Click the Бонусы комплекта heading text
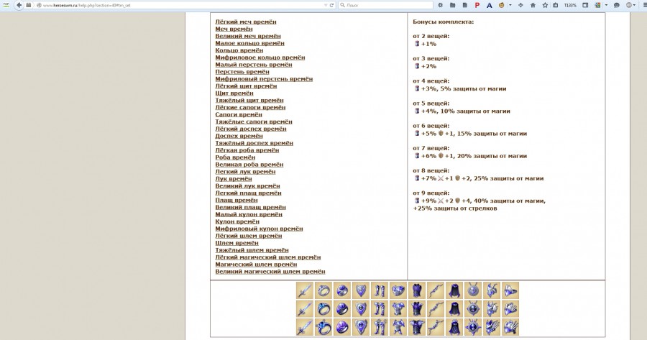The width and height of the screenshot is (647, 340). tap(444, 22)
